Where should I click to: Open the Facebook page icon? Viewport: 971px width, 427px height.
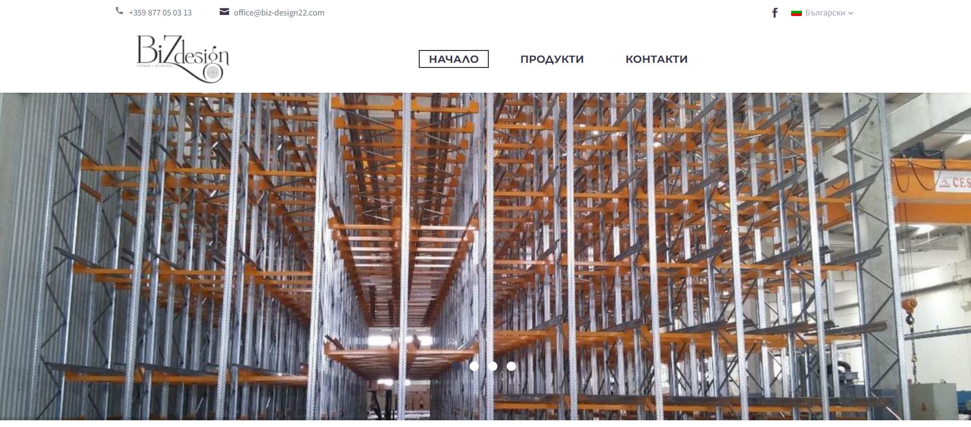[x=775, y=13]
